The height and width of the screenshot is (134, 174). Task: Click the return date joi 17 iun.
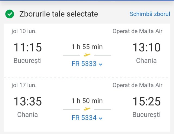[x=24, y=85]
